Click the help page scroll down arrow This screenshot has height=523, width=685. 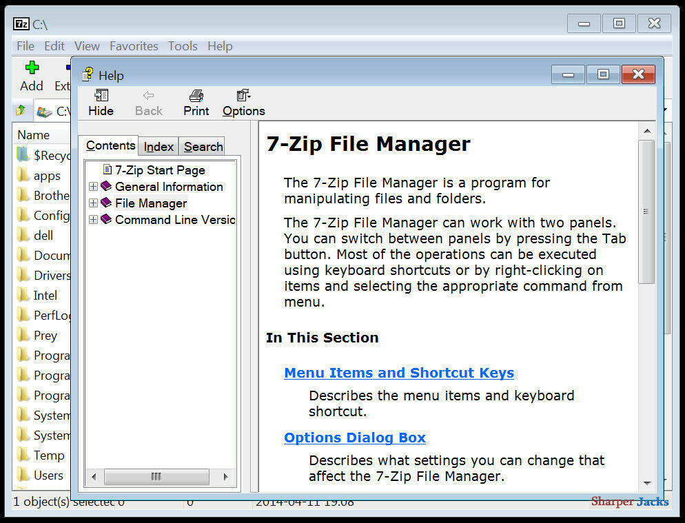(647, 483)
